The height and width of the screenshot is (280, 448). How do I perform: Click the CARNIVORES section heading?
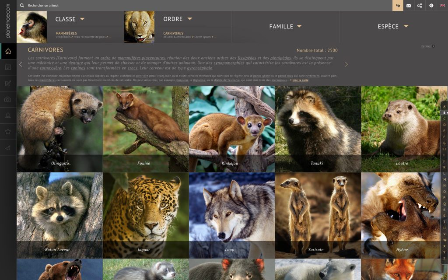[45, 50]
